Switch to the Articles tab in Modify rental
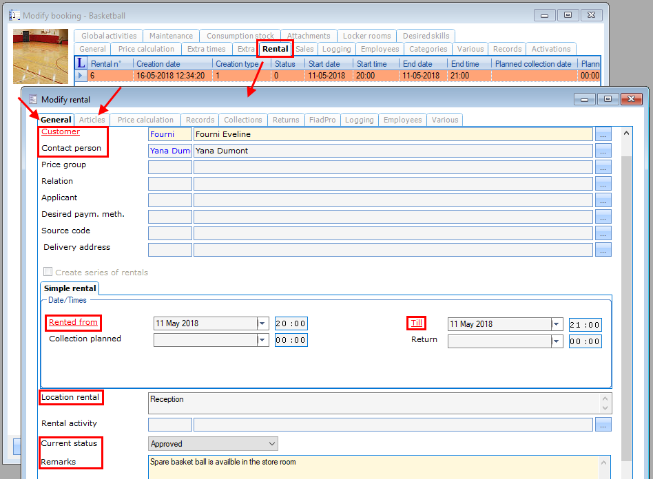The height and width of the screenshot is (479, 653). [x=92, y=120]
